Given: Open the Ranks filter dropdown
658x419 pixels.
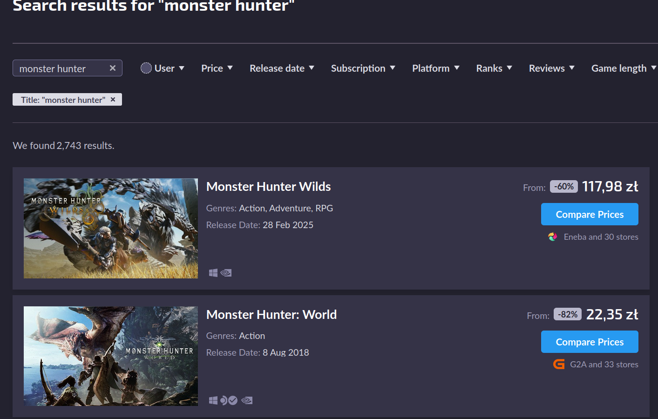Looking at the screenshot, I should (494, 68).
